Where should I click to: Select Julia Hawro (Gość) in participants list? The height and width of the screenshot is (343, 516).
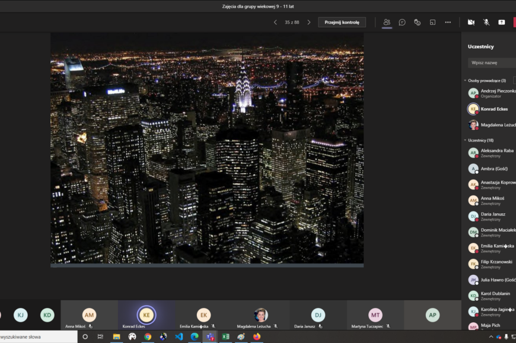click(x=492, y=280)
